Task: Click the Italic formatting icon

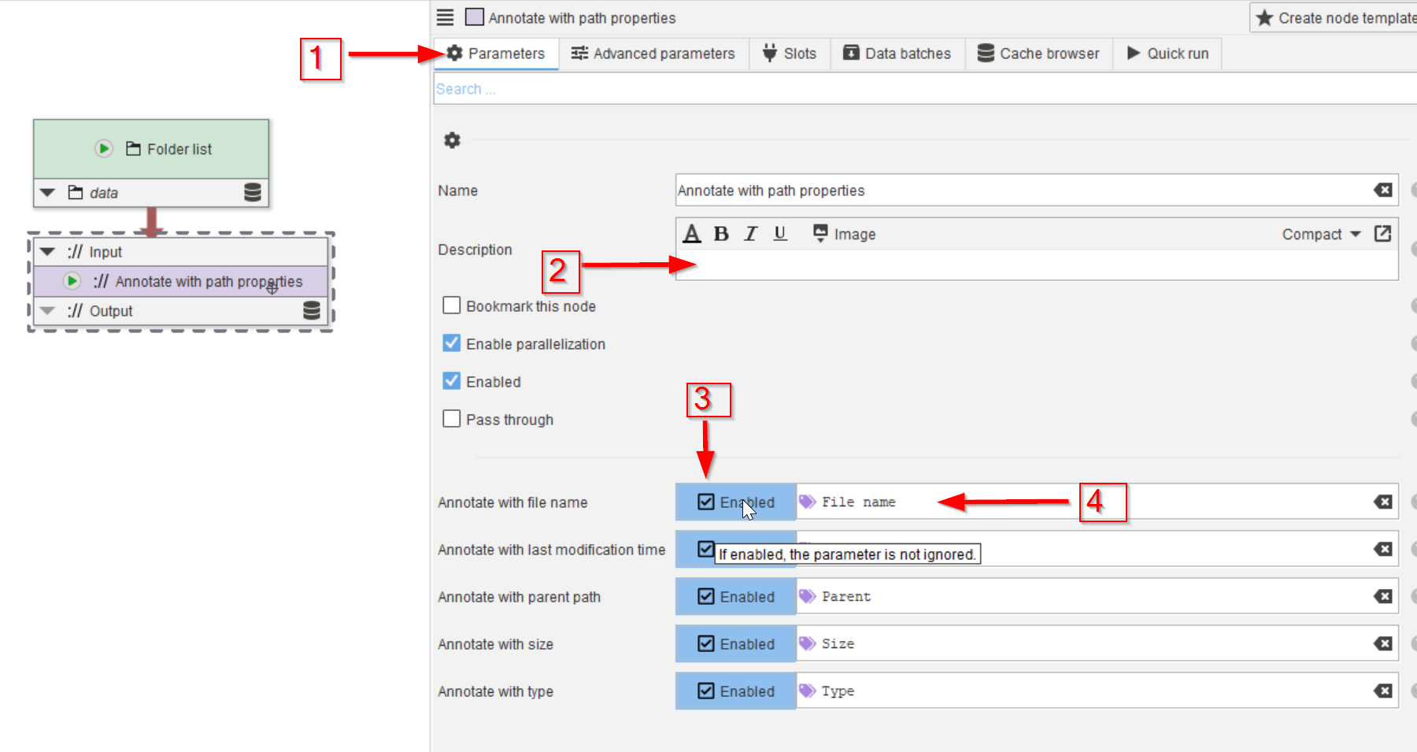Action: click(x=750, y=234)
